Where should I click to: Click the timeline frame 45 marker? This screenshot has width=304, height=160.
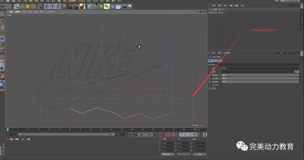[x=101, y=129]
